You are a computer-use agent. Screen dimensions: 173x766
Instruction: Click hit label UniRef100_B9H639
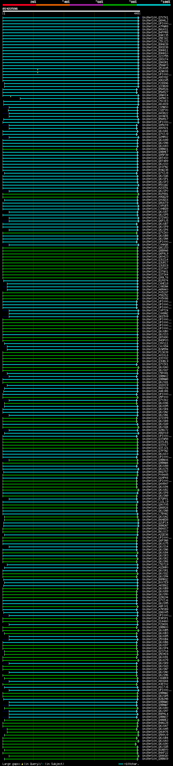point(155,44)
